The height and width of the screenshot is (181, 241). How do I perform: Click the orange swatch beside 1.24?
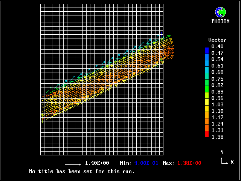[206, 122]
